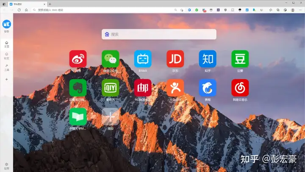The image size is (305, 172).
Task: Open the vertical tabs menu button
Action: click(4, 4)
